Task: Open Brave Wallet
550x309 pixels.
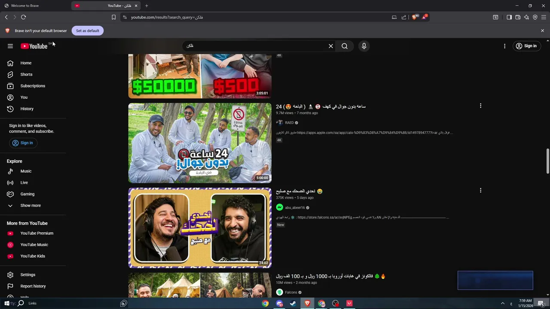Action: [x=518, y=17]
